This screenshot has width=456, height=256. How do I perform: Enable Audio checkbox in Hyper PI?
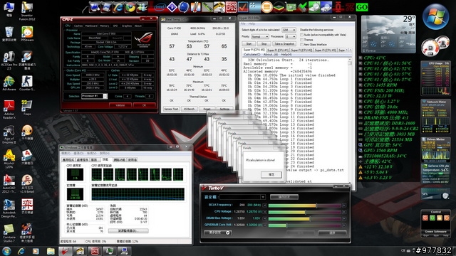(302, 35)
